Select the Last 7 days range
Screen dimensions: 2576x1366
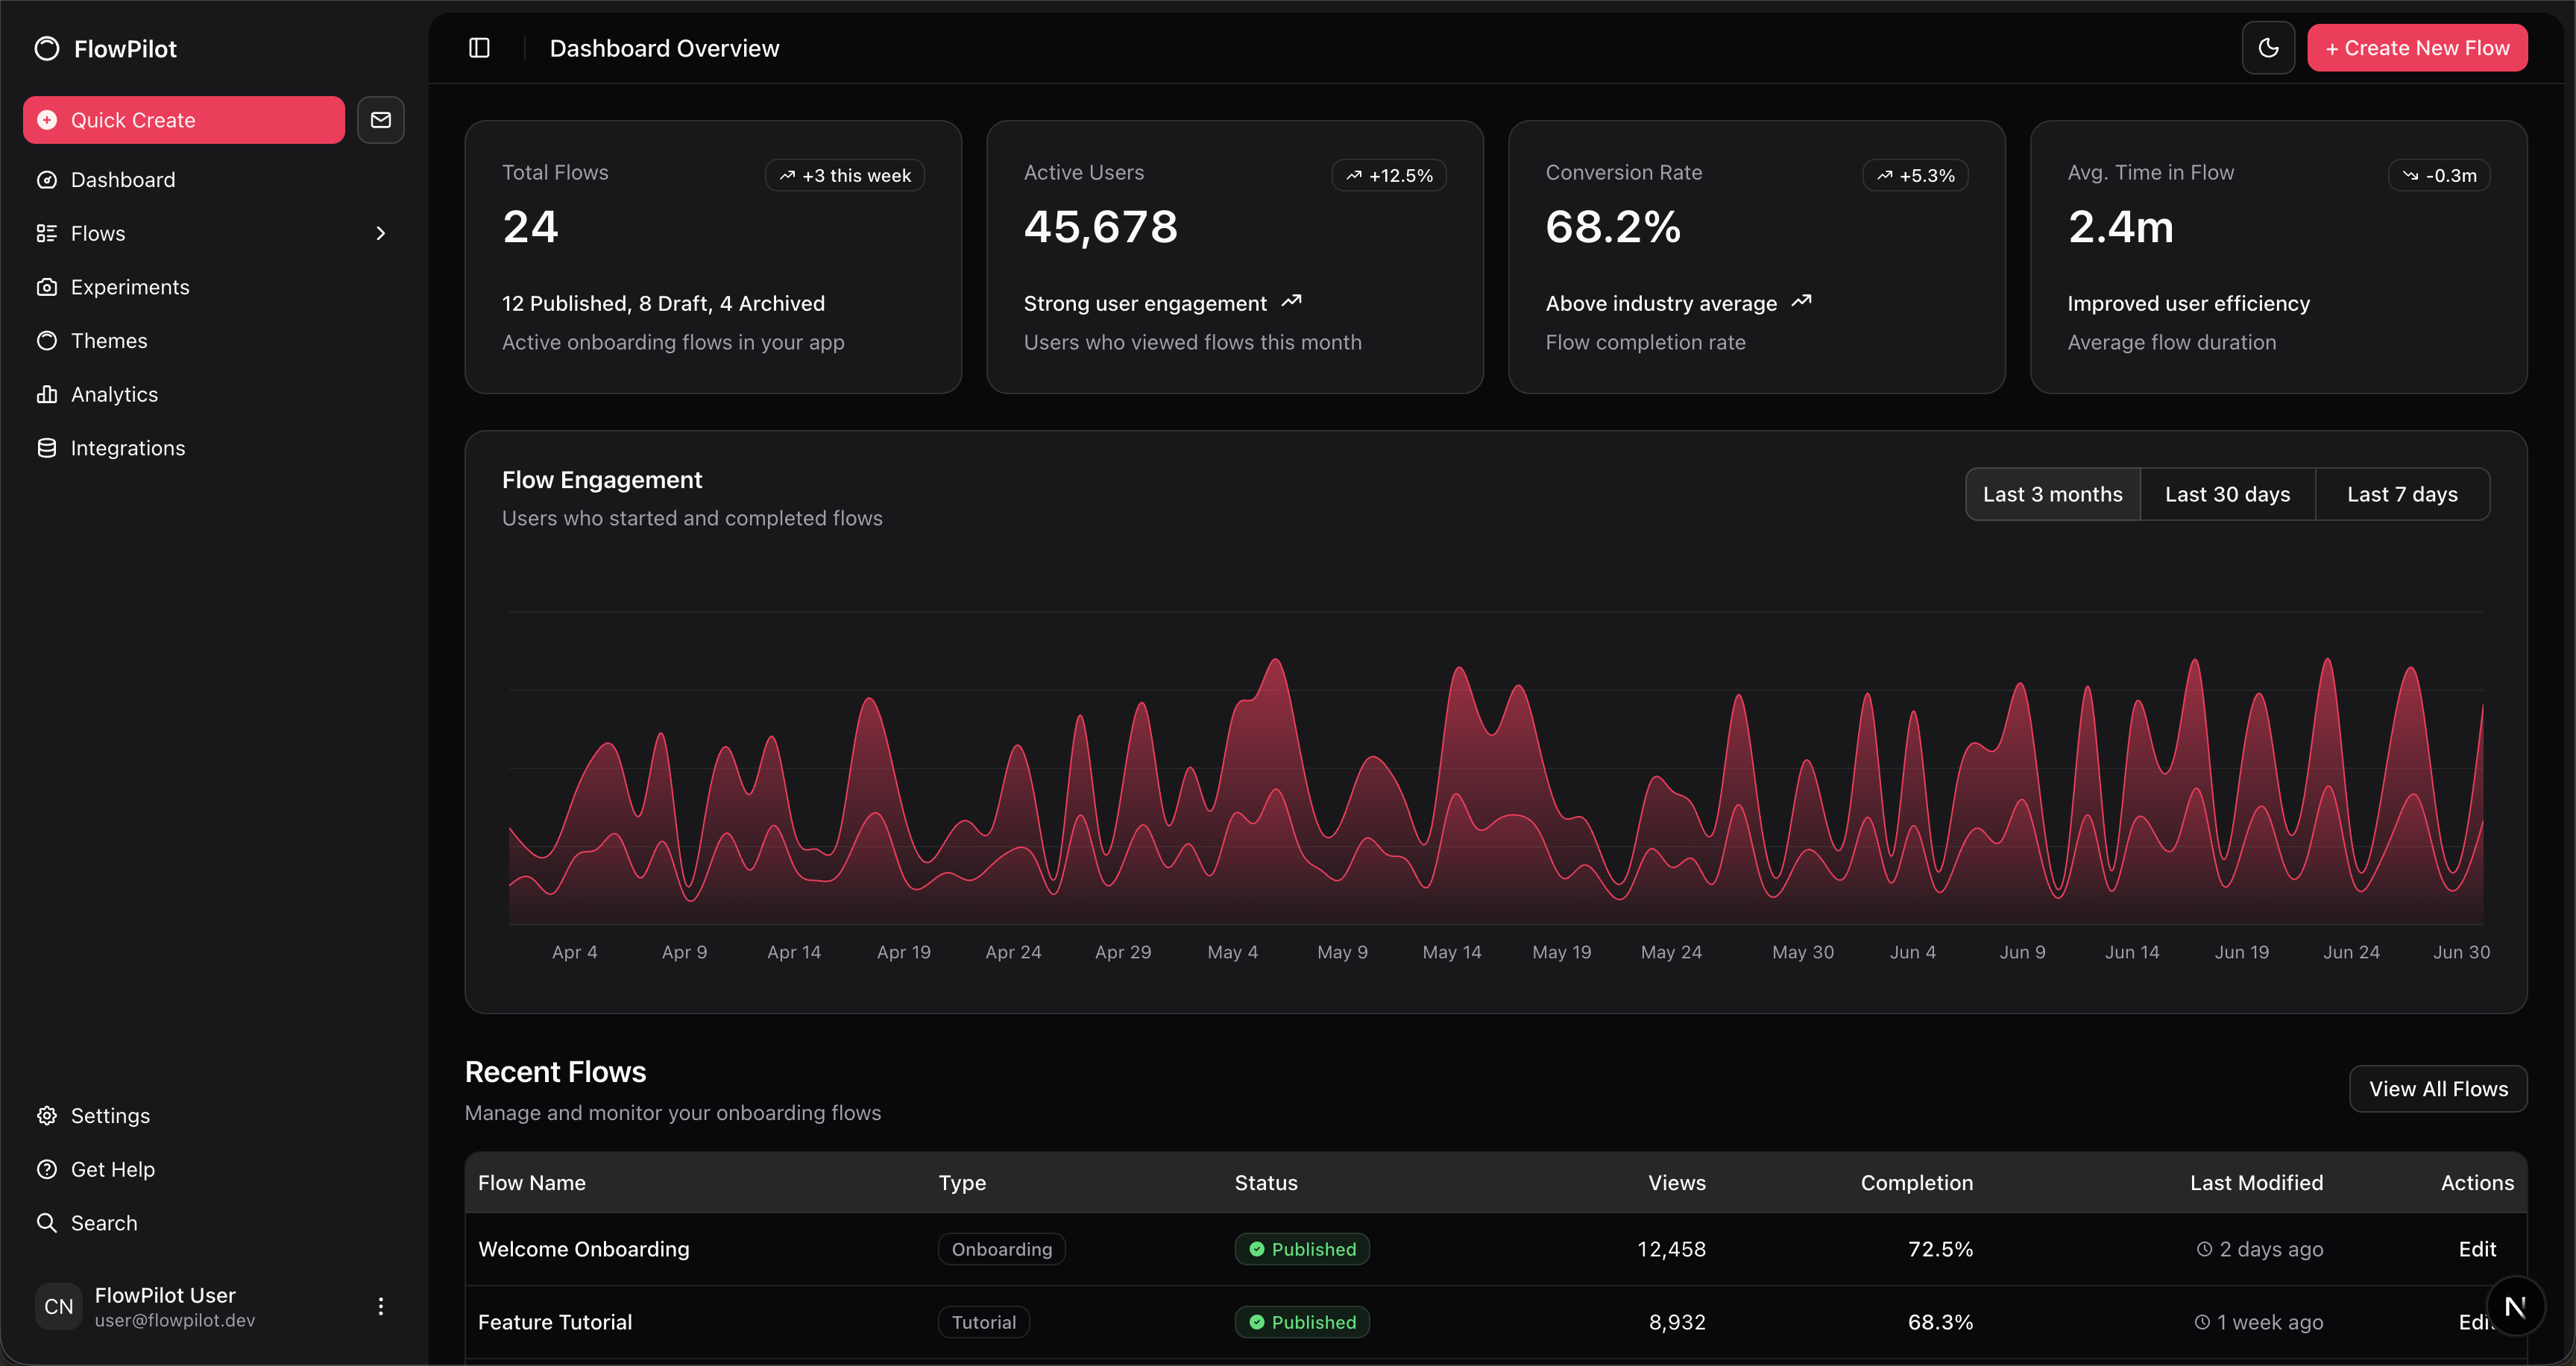pyautogui.click(x=2402, y=495)
